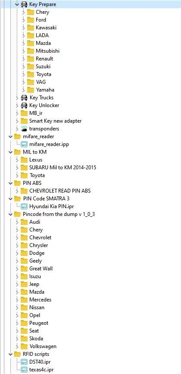Image resolution: width=181 pixels, height=374 pixels.
Task: Select the Volkswagen folder label
Action: (x=43, y=346)
